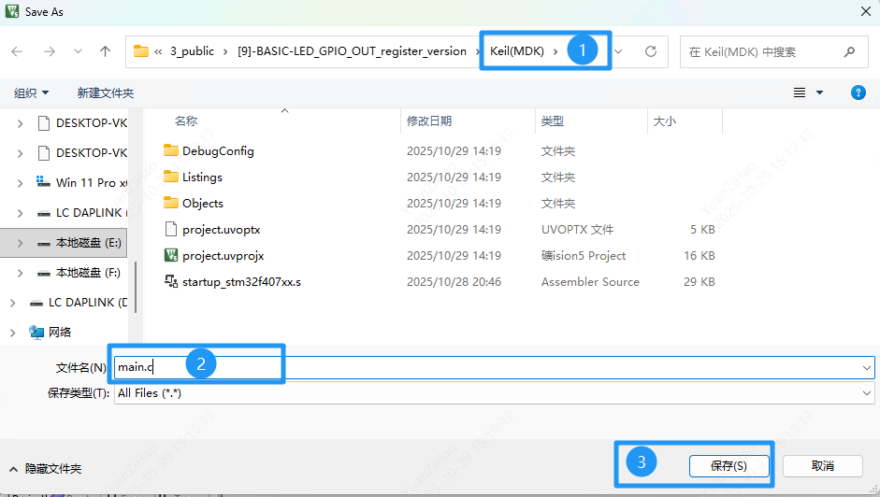Open the filename history dropdown arrow
This screenshot has height=497, width=880.
[x=867, y=368]
